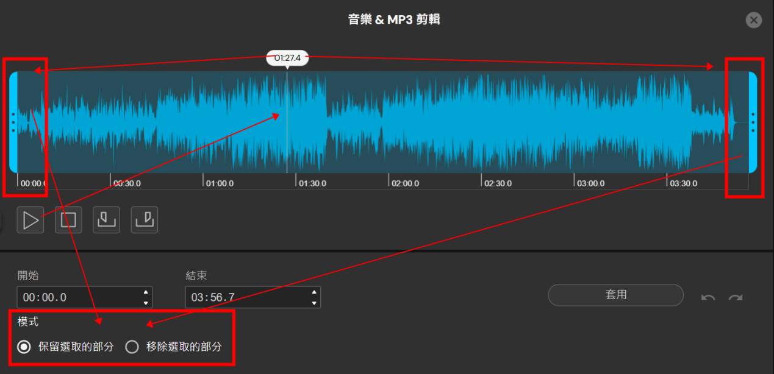This screenshot has width=774, height=374.
Task: Click the 模式 label text
Action: point(28,322)
